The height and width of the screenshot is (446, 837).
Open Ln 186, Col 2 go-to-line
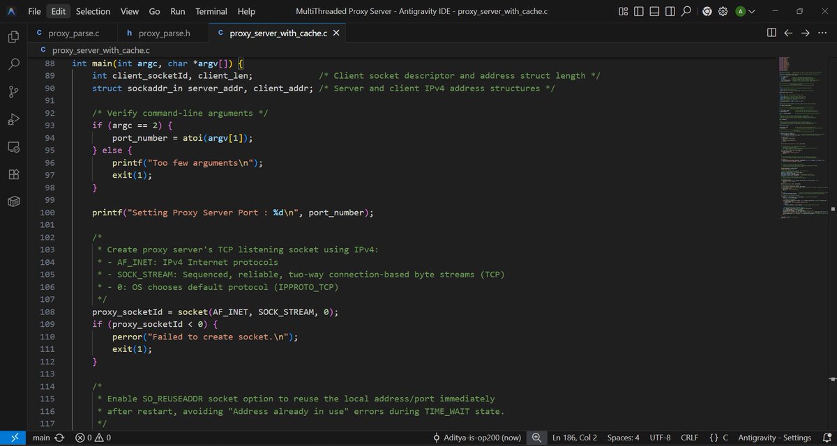(x=574, y=438)
